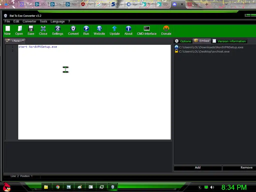Select the embedded NordVPNSetup.exe entry
The height and width of the screenshot is (192, 256).
209,47
